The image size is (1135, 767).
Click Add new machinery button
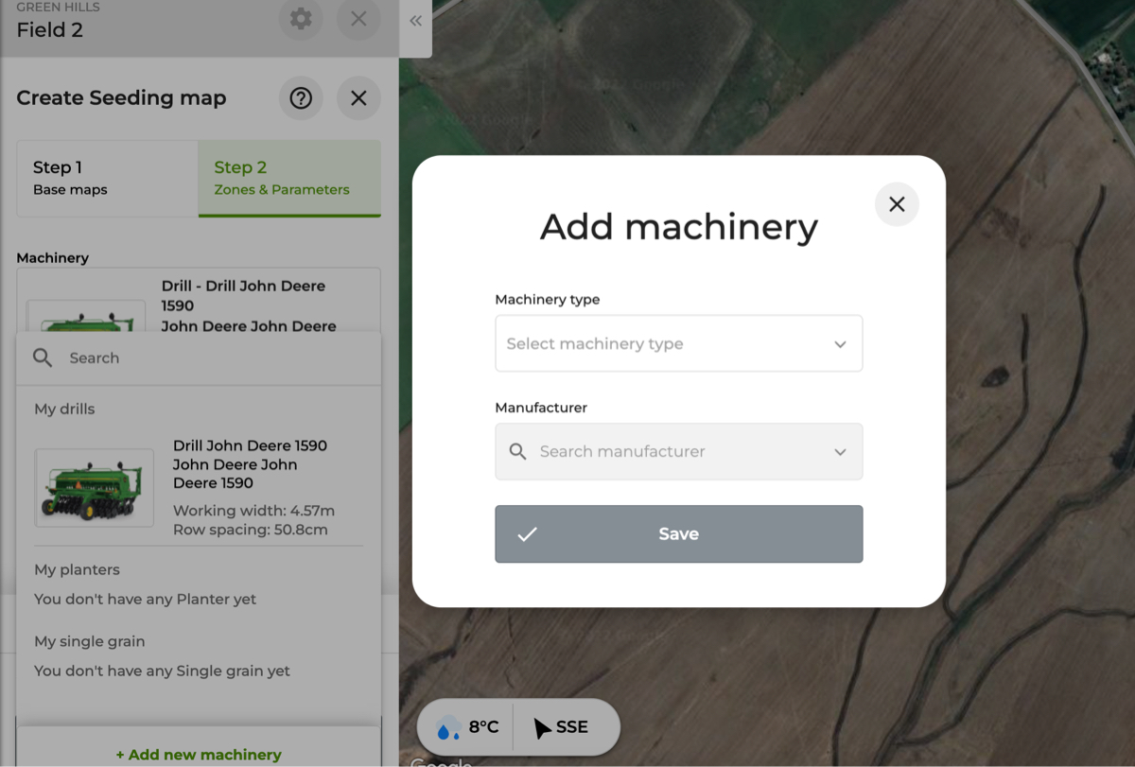199,754
